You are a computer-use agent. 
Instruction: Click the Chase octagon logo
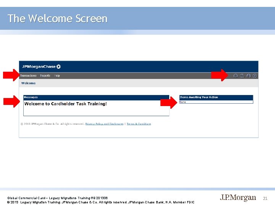pyautogui.click(x=58, y=66)
